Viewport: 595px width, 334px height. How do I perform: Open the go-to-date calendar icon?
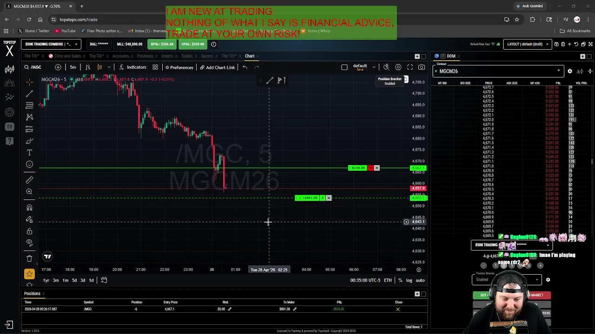104,280
